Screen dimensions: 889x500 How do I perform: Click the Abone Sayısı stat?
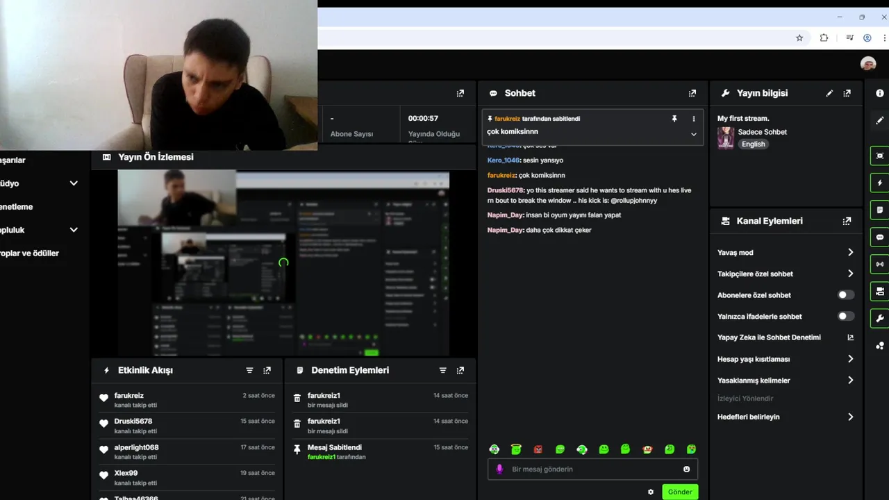(x=351, y=126)
